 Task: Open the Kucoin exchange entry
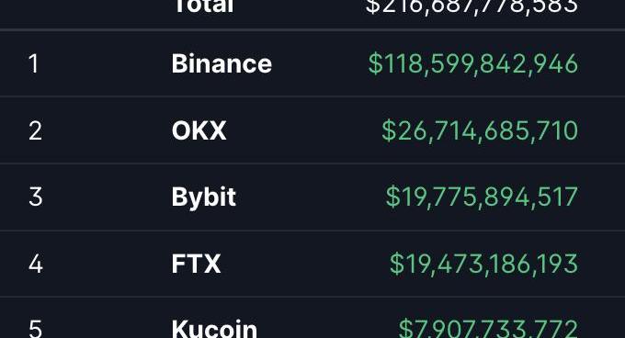pyautogui.click(x=214, y=329)
